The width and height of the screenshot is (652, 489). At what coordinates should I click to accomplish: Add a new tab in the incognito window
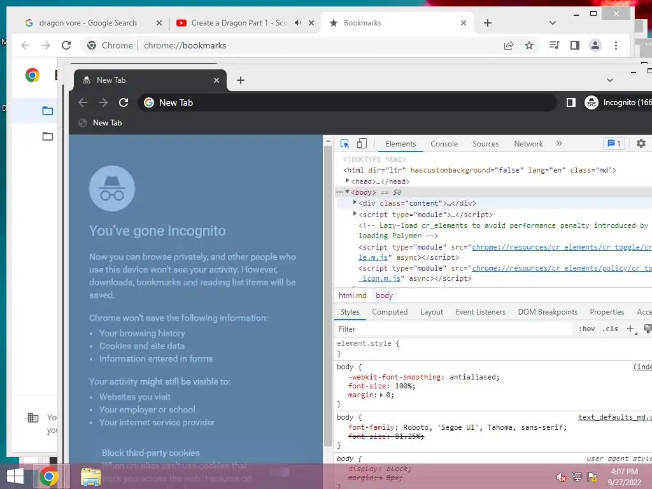click(240, 80)
